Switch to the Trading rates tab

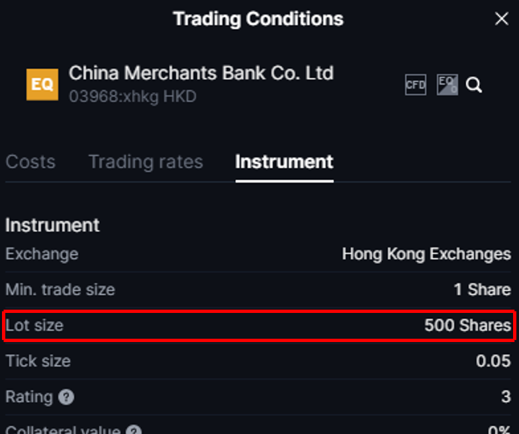pyautogui.click(x=146, y=162)
